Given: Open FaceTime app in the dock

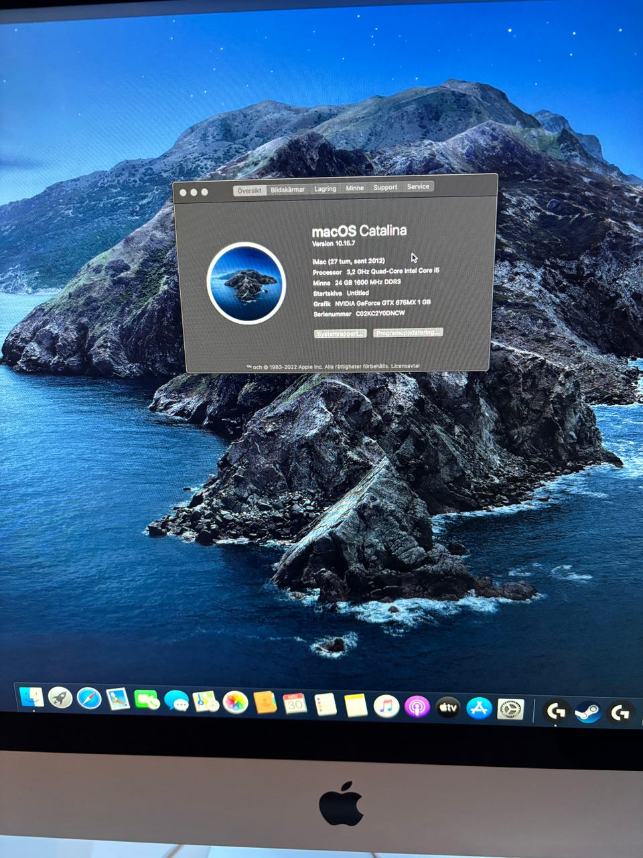Looking at the screenshot, I should coord(147,700).
